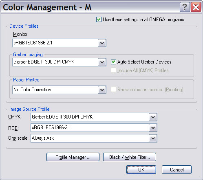Expand the CMYK source profile dropdown arrow

pos(153,117)
